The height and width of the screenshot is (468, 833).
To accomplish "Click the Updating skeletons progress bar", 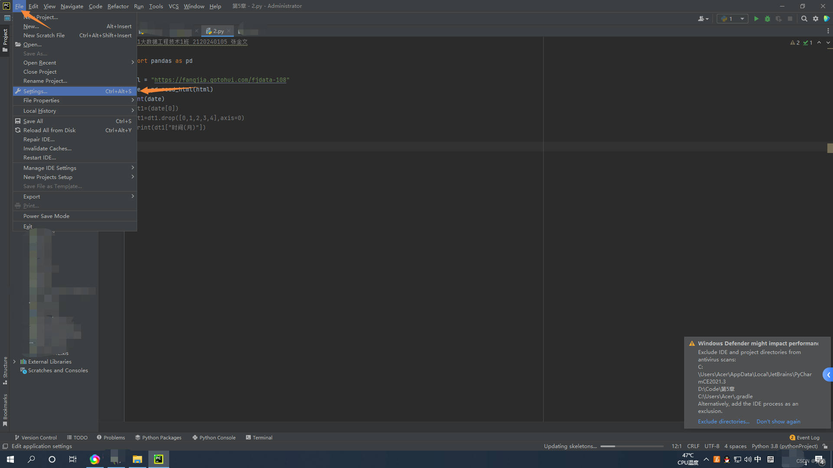I will tap(632, 446).
